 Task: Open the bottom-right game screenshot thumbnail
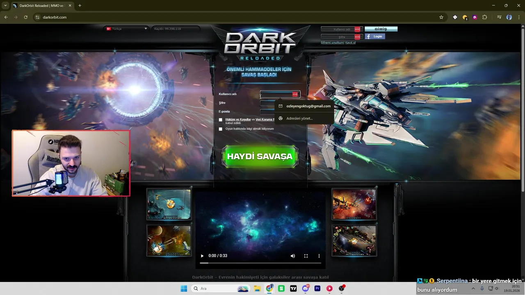pos(354,241)
